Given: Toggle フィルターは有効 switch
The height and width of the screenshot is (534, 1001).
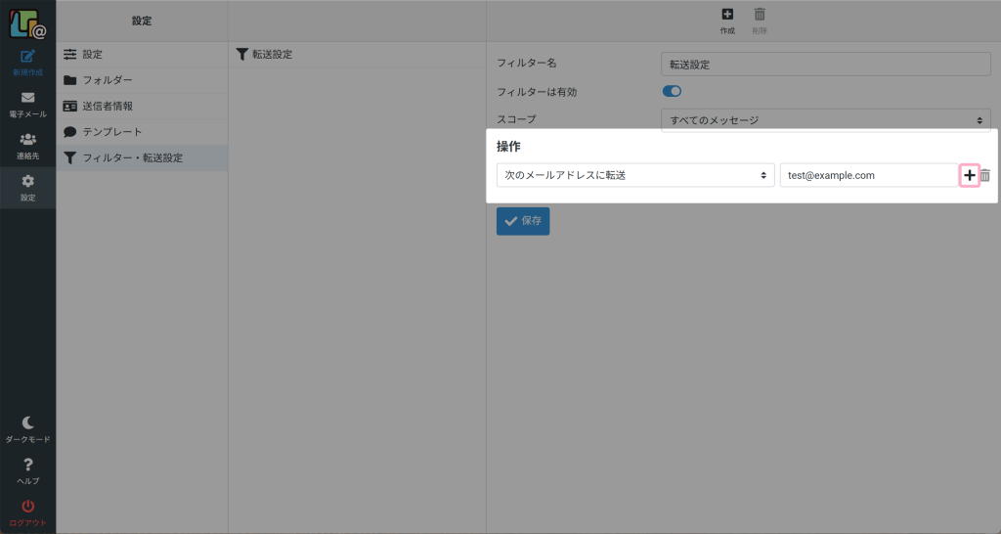Looking at the screenshot, I should point(672,91).
